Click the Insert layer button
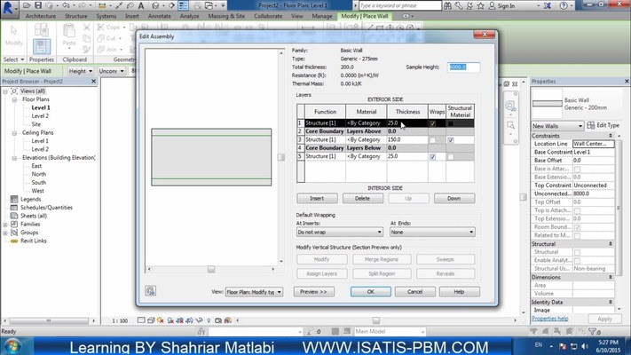Screen dimensions: 631x355 pos(317,199)
